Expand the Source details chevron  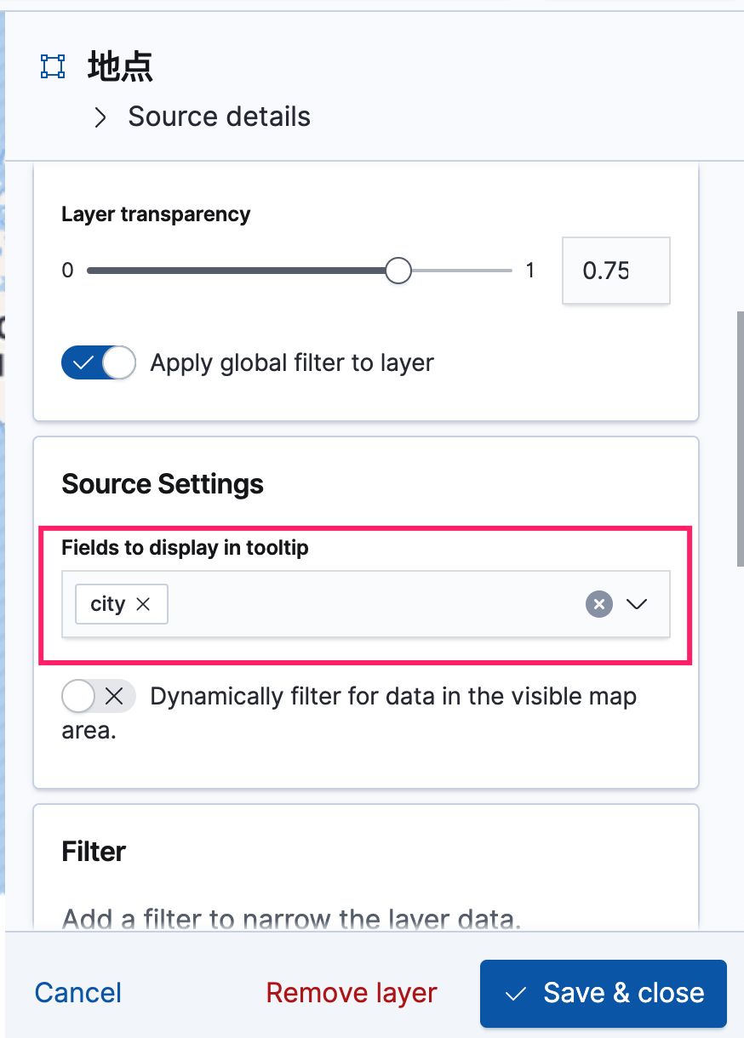[x=100, y=117]
